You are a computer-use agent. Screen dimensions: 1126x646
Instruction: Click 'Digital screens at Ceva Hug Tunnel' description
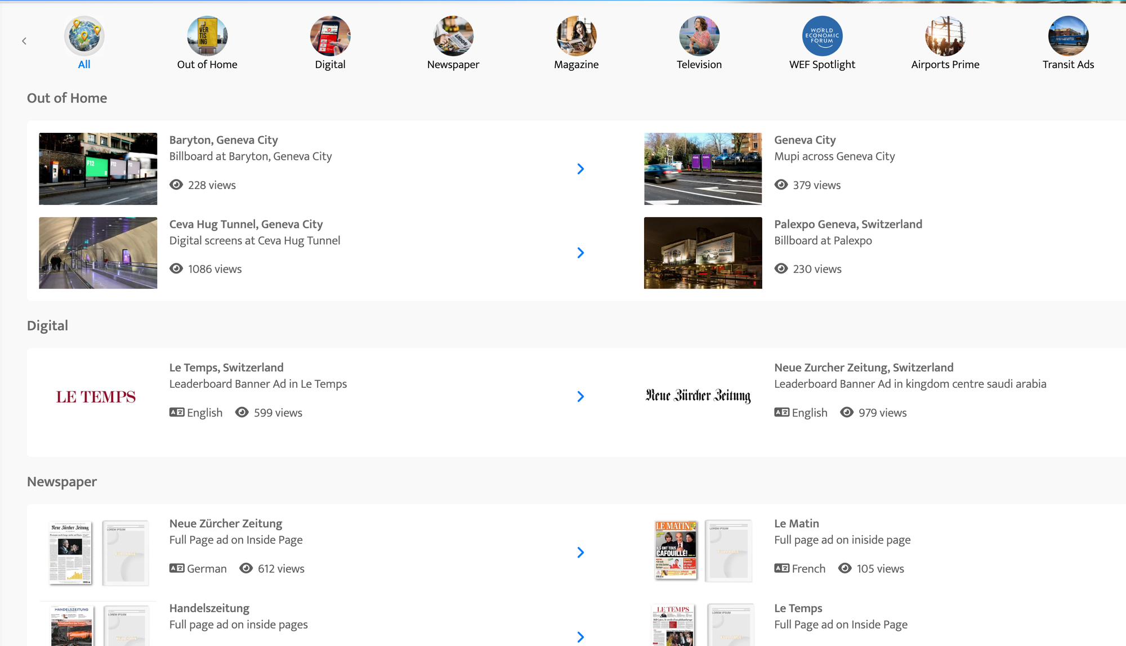coord(254,240)
